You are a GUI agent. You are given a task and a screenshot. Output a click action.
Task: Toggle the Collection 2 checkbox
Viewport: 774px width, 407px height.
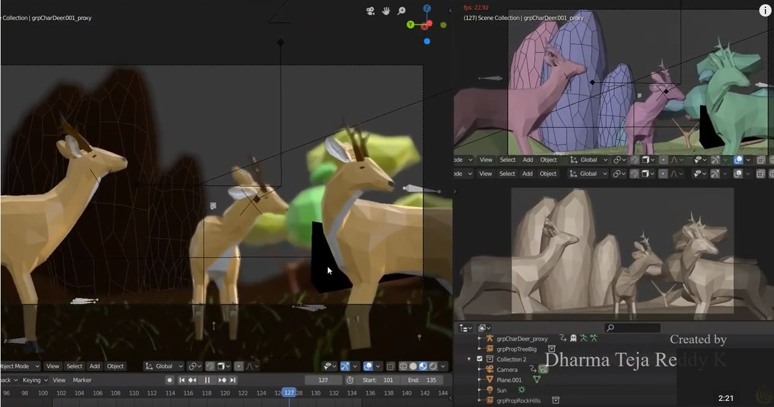tap(480, 359)
